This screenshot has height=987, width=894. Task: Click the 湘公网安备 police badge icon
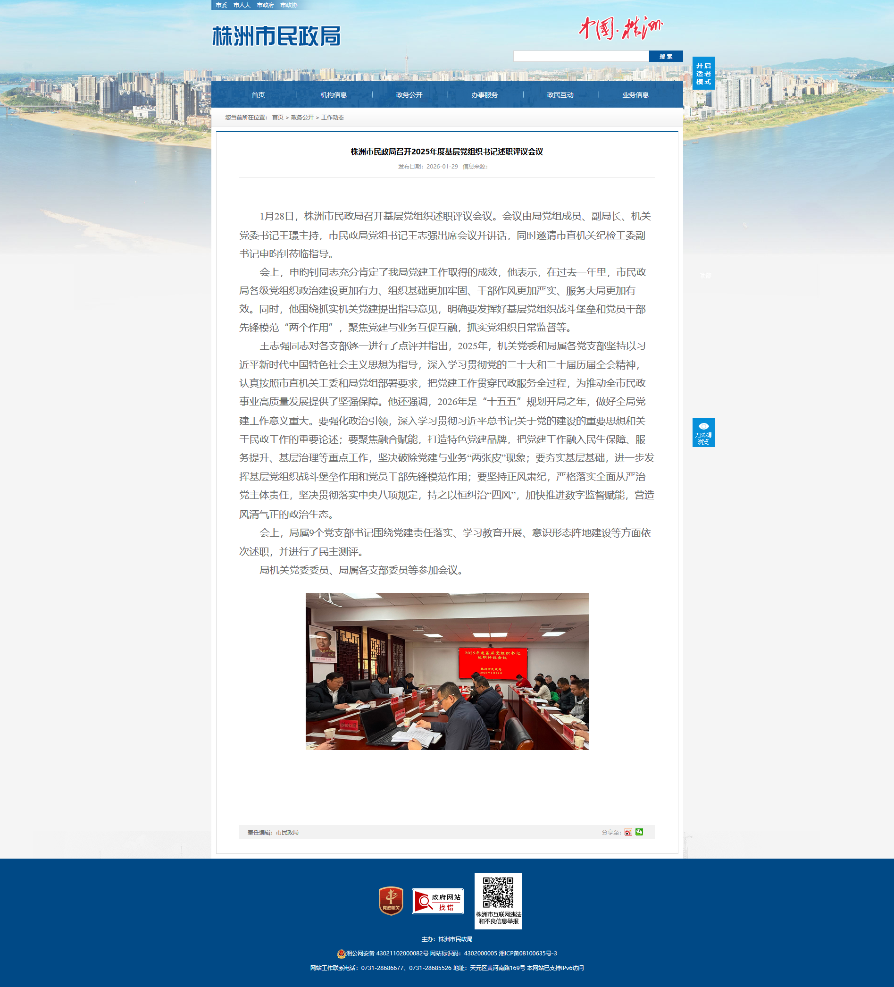click(341, 953)
